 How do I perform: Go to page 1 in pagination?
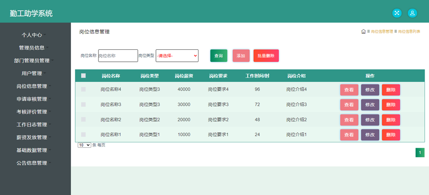pyautogui.click(x=420, y=153)
